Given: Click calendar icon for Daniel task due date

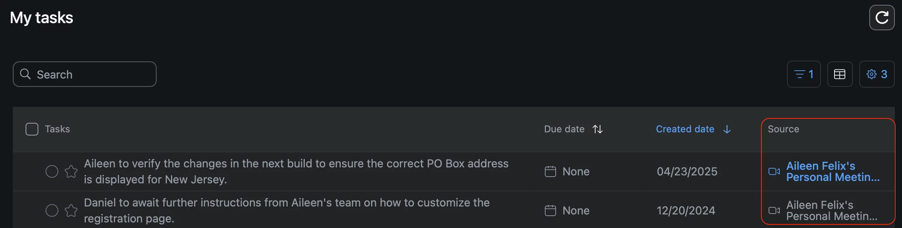Looking at the screenshot, I should pos(550,210).
